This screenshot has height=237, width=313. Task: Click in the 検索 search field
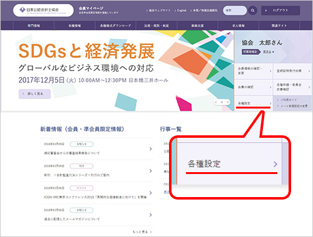(x=235, y=10)
